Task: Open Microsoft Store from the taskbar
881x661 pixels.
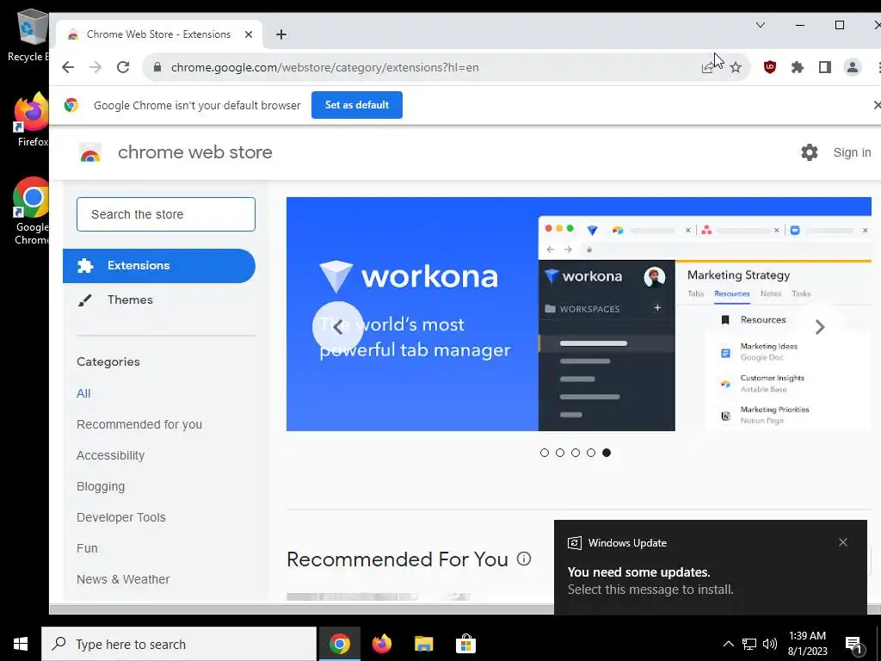Action: [465, 644]
